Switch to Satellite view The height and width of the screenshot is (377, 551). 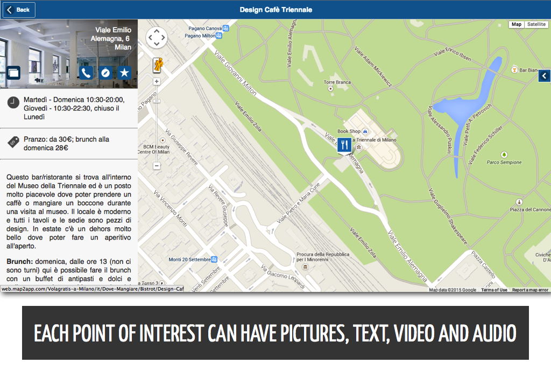click(x=536, y=24)
